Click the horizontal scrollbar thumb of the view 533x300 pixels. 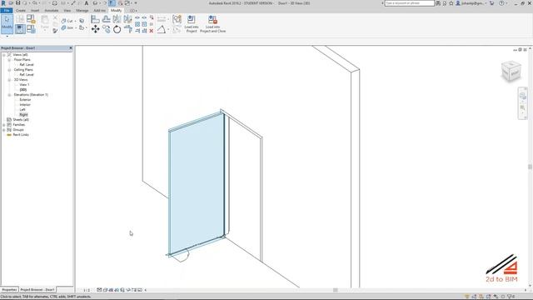pos(335,290)
